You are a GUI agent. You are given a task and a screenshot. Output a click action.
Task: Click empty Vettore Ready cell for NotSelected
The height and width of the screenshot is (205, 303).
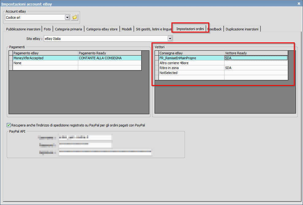pyautogui.click(x=256, y=73)
